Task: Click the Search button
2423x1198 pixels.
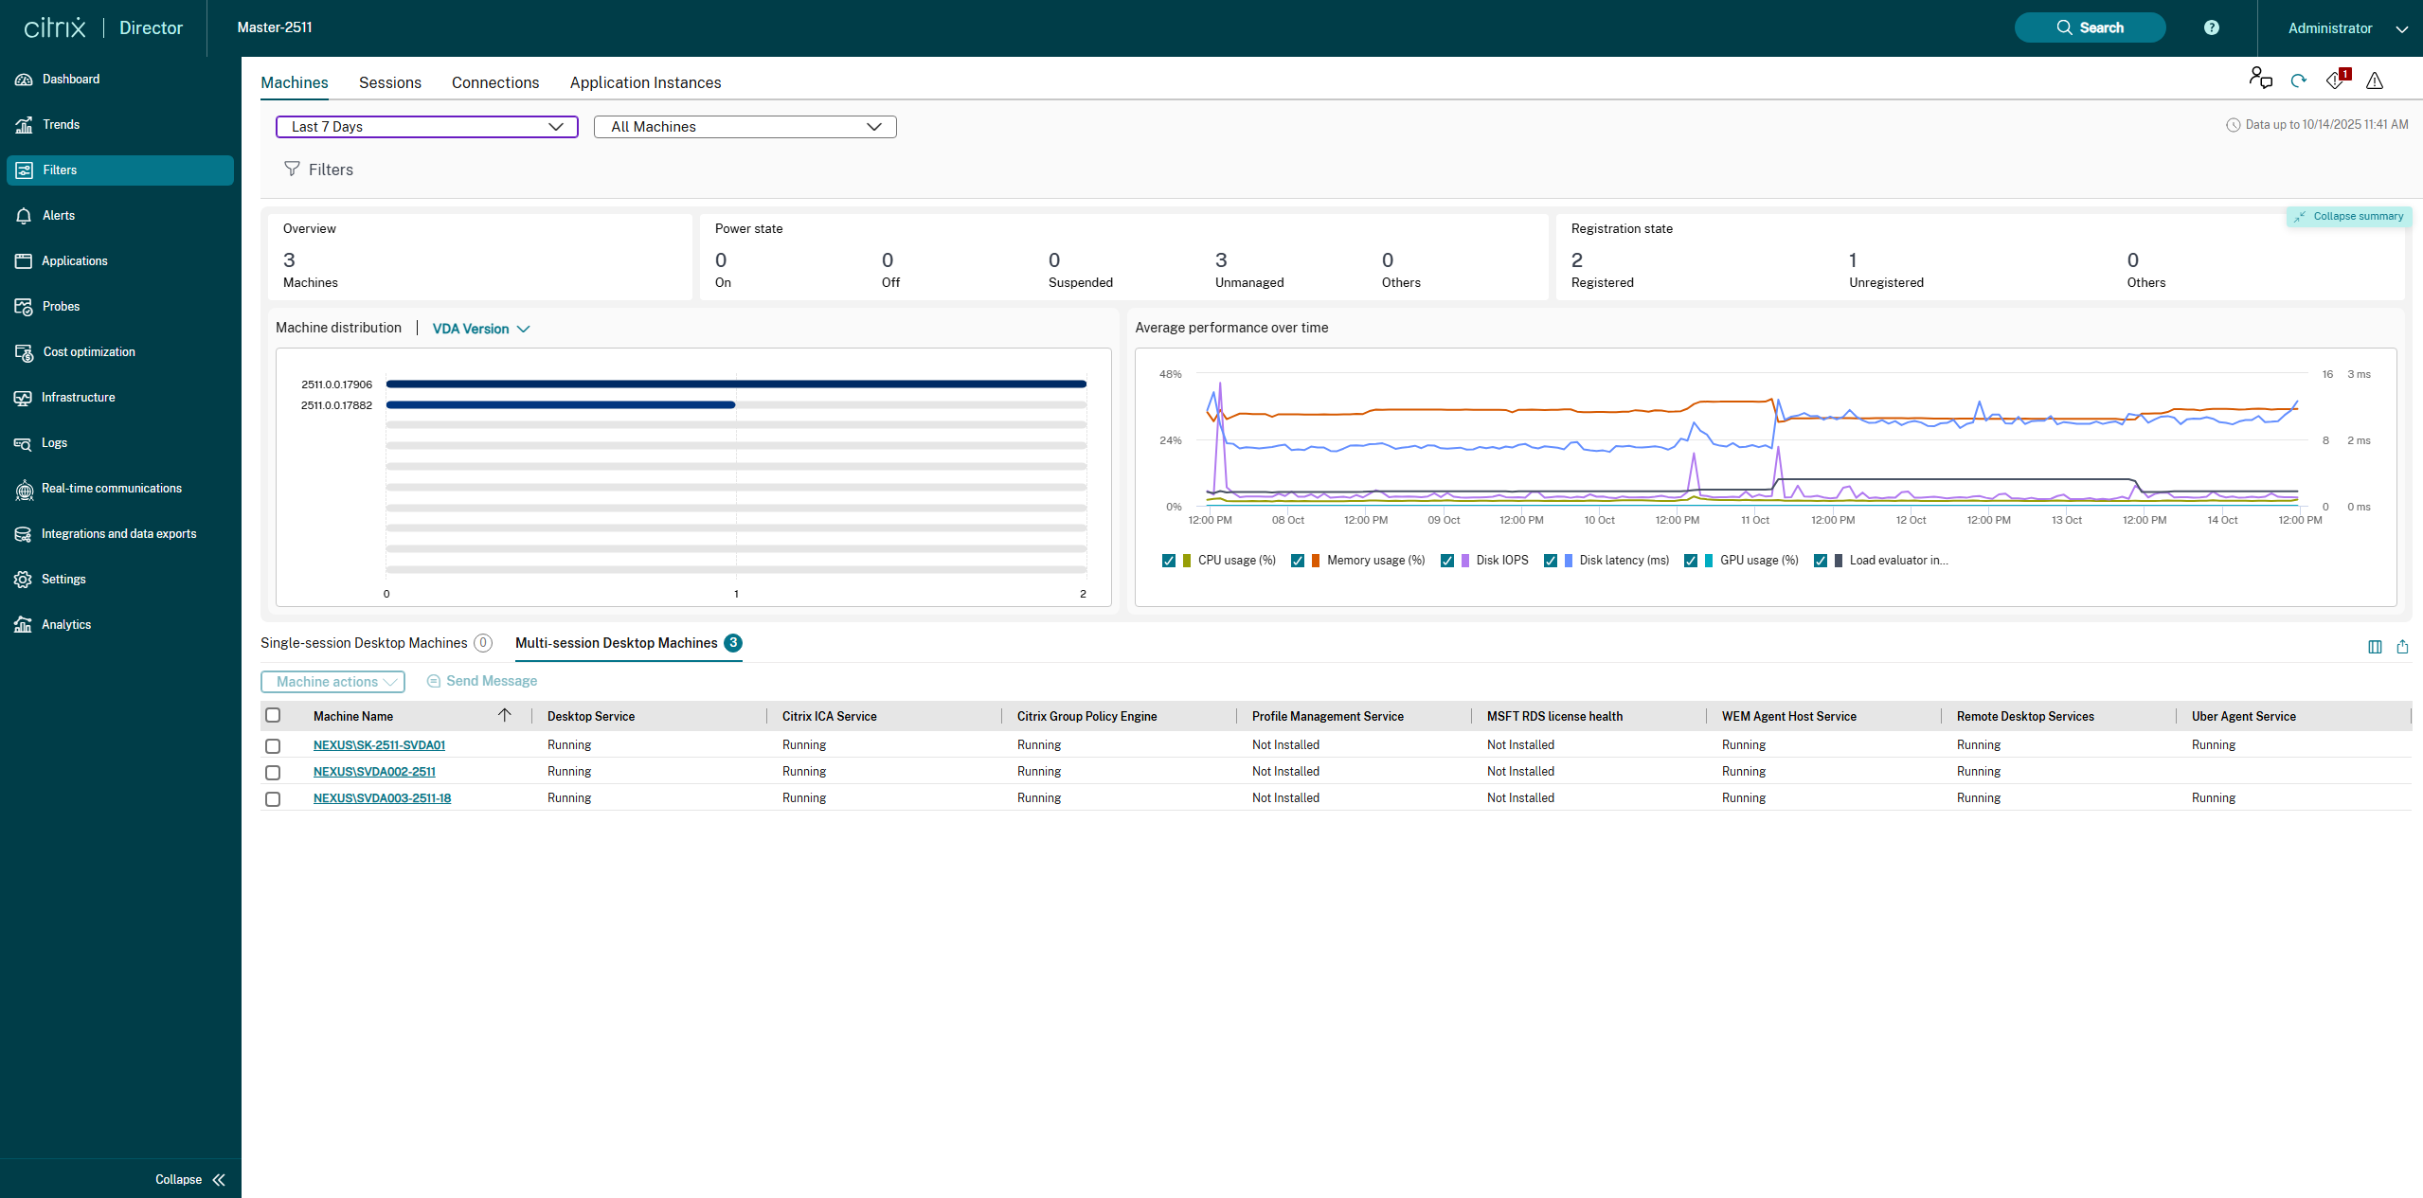Action: (x=2090, y=27)
